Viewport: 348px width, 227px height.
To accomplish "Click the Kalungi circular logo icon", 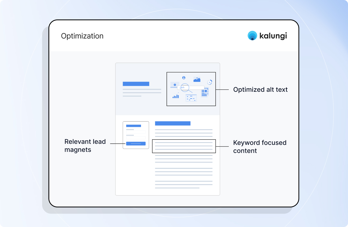I will (252, 36).
